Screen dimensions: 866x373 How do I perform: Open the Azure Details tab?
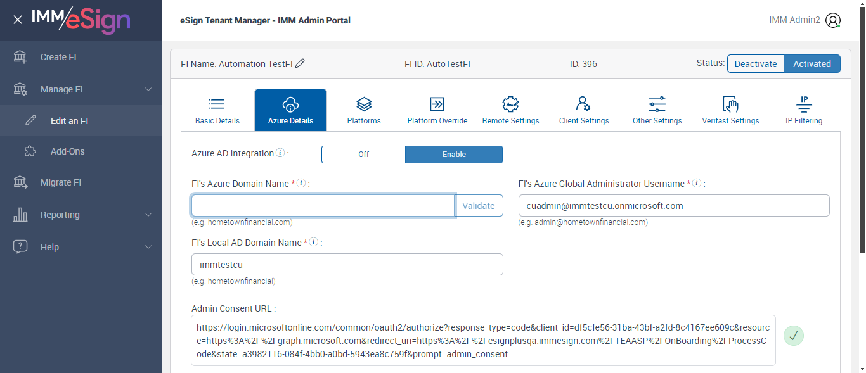tap(290, 110)
